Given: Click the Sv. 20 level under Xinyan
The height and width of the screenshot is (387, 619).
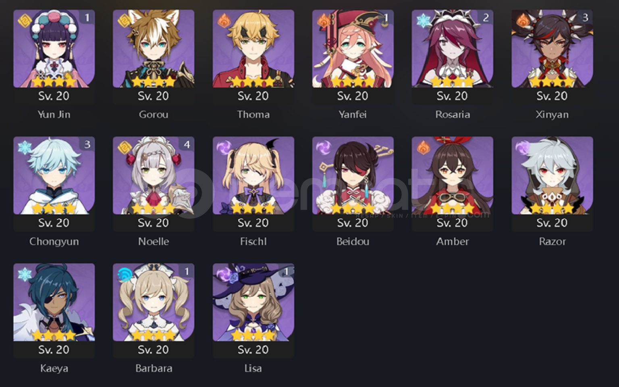Looking at the screenshot, I should point(552,96).
